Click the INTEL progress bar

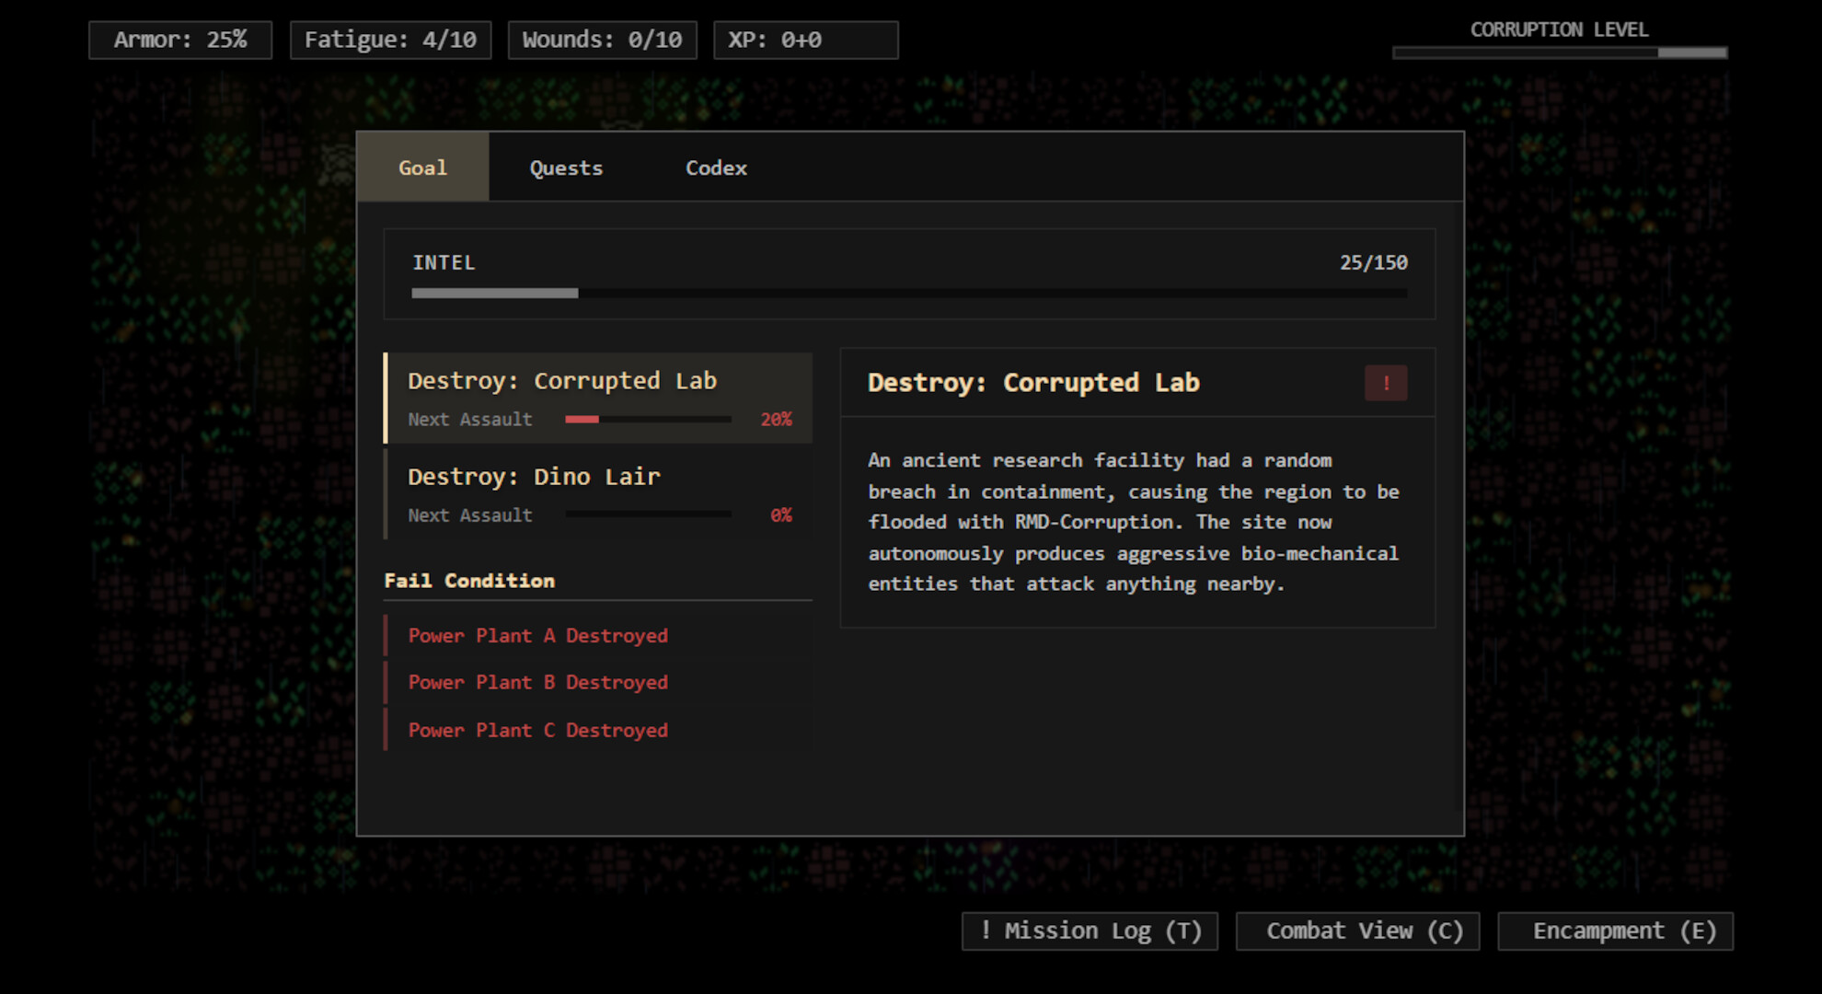click(x=909, y=293)
